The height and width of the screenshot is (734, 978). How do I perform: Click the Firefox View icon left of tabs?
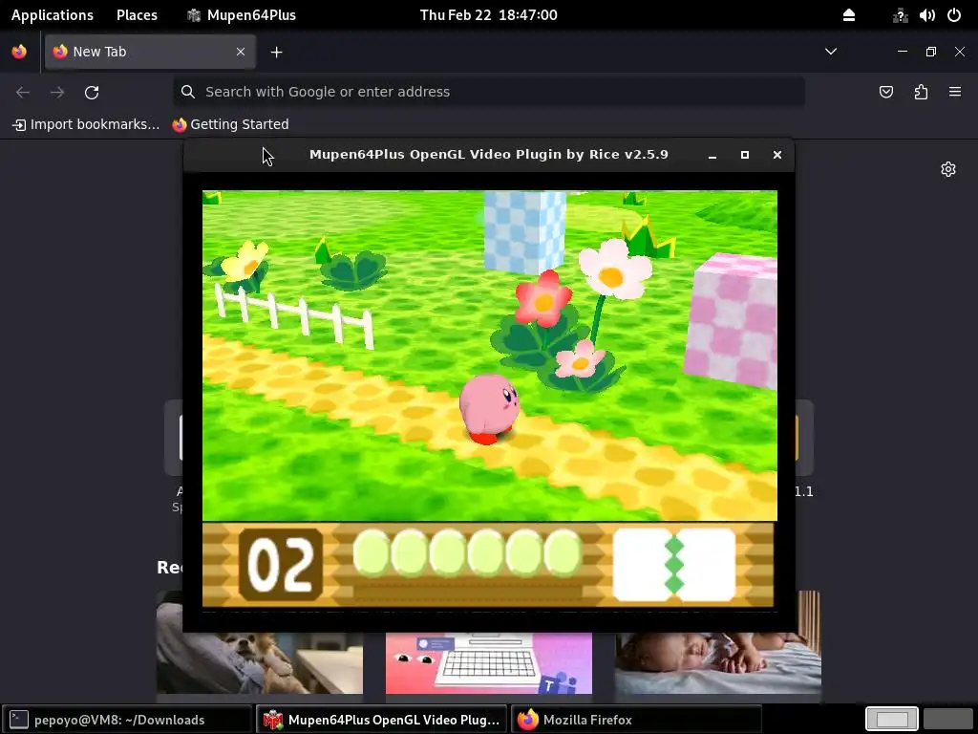click(x=19, y=52)
